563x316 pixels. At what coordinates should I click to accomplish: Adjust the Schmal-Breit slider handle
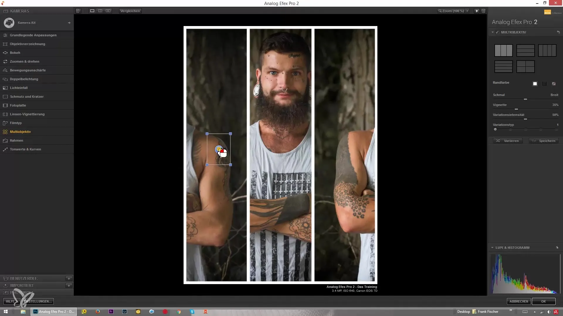[x=525, y=99]
